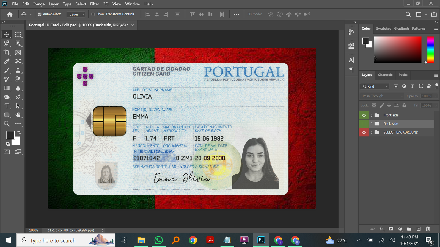Hide the Front side layer group
This screenshot has height=247, width=440.
364,115
